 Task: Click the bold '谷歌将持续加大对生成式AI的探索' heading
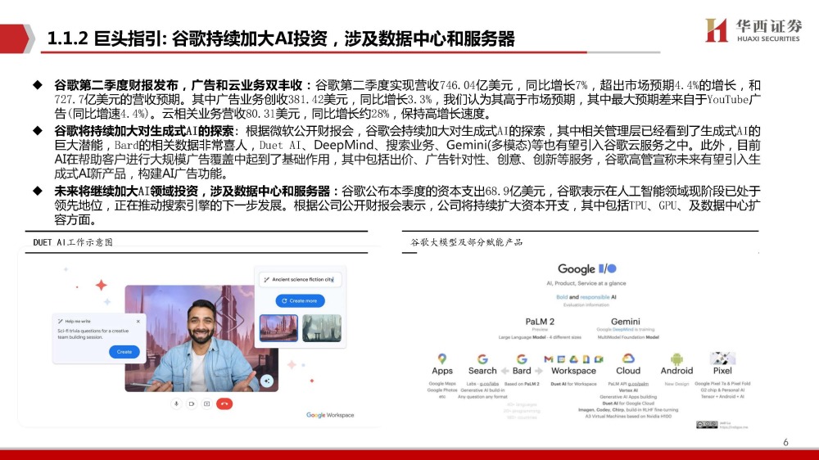tap(143, 131)
